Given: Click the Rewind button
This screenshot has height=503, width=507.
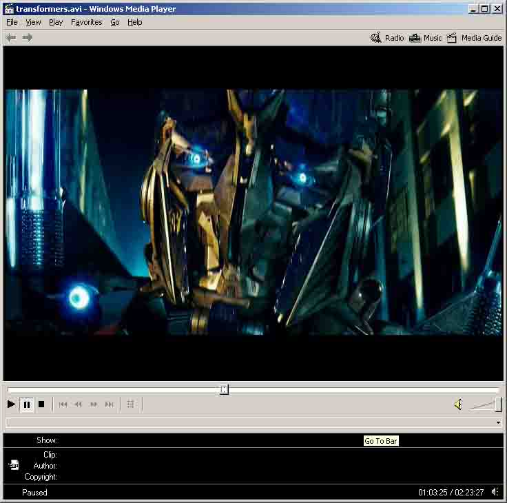Looking at the screenshot, I should click(x=79, y=404).
